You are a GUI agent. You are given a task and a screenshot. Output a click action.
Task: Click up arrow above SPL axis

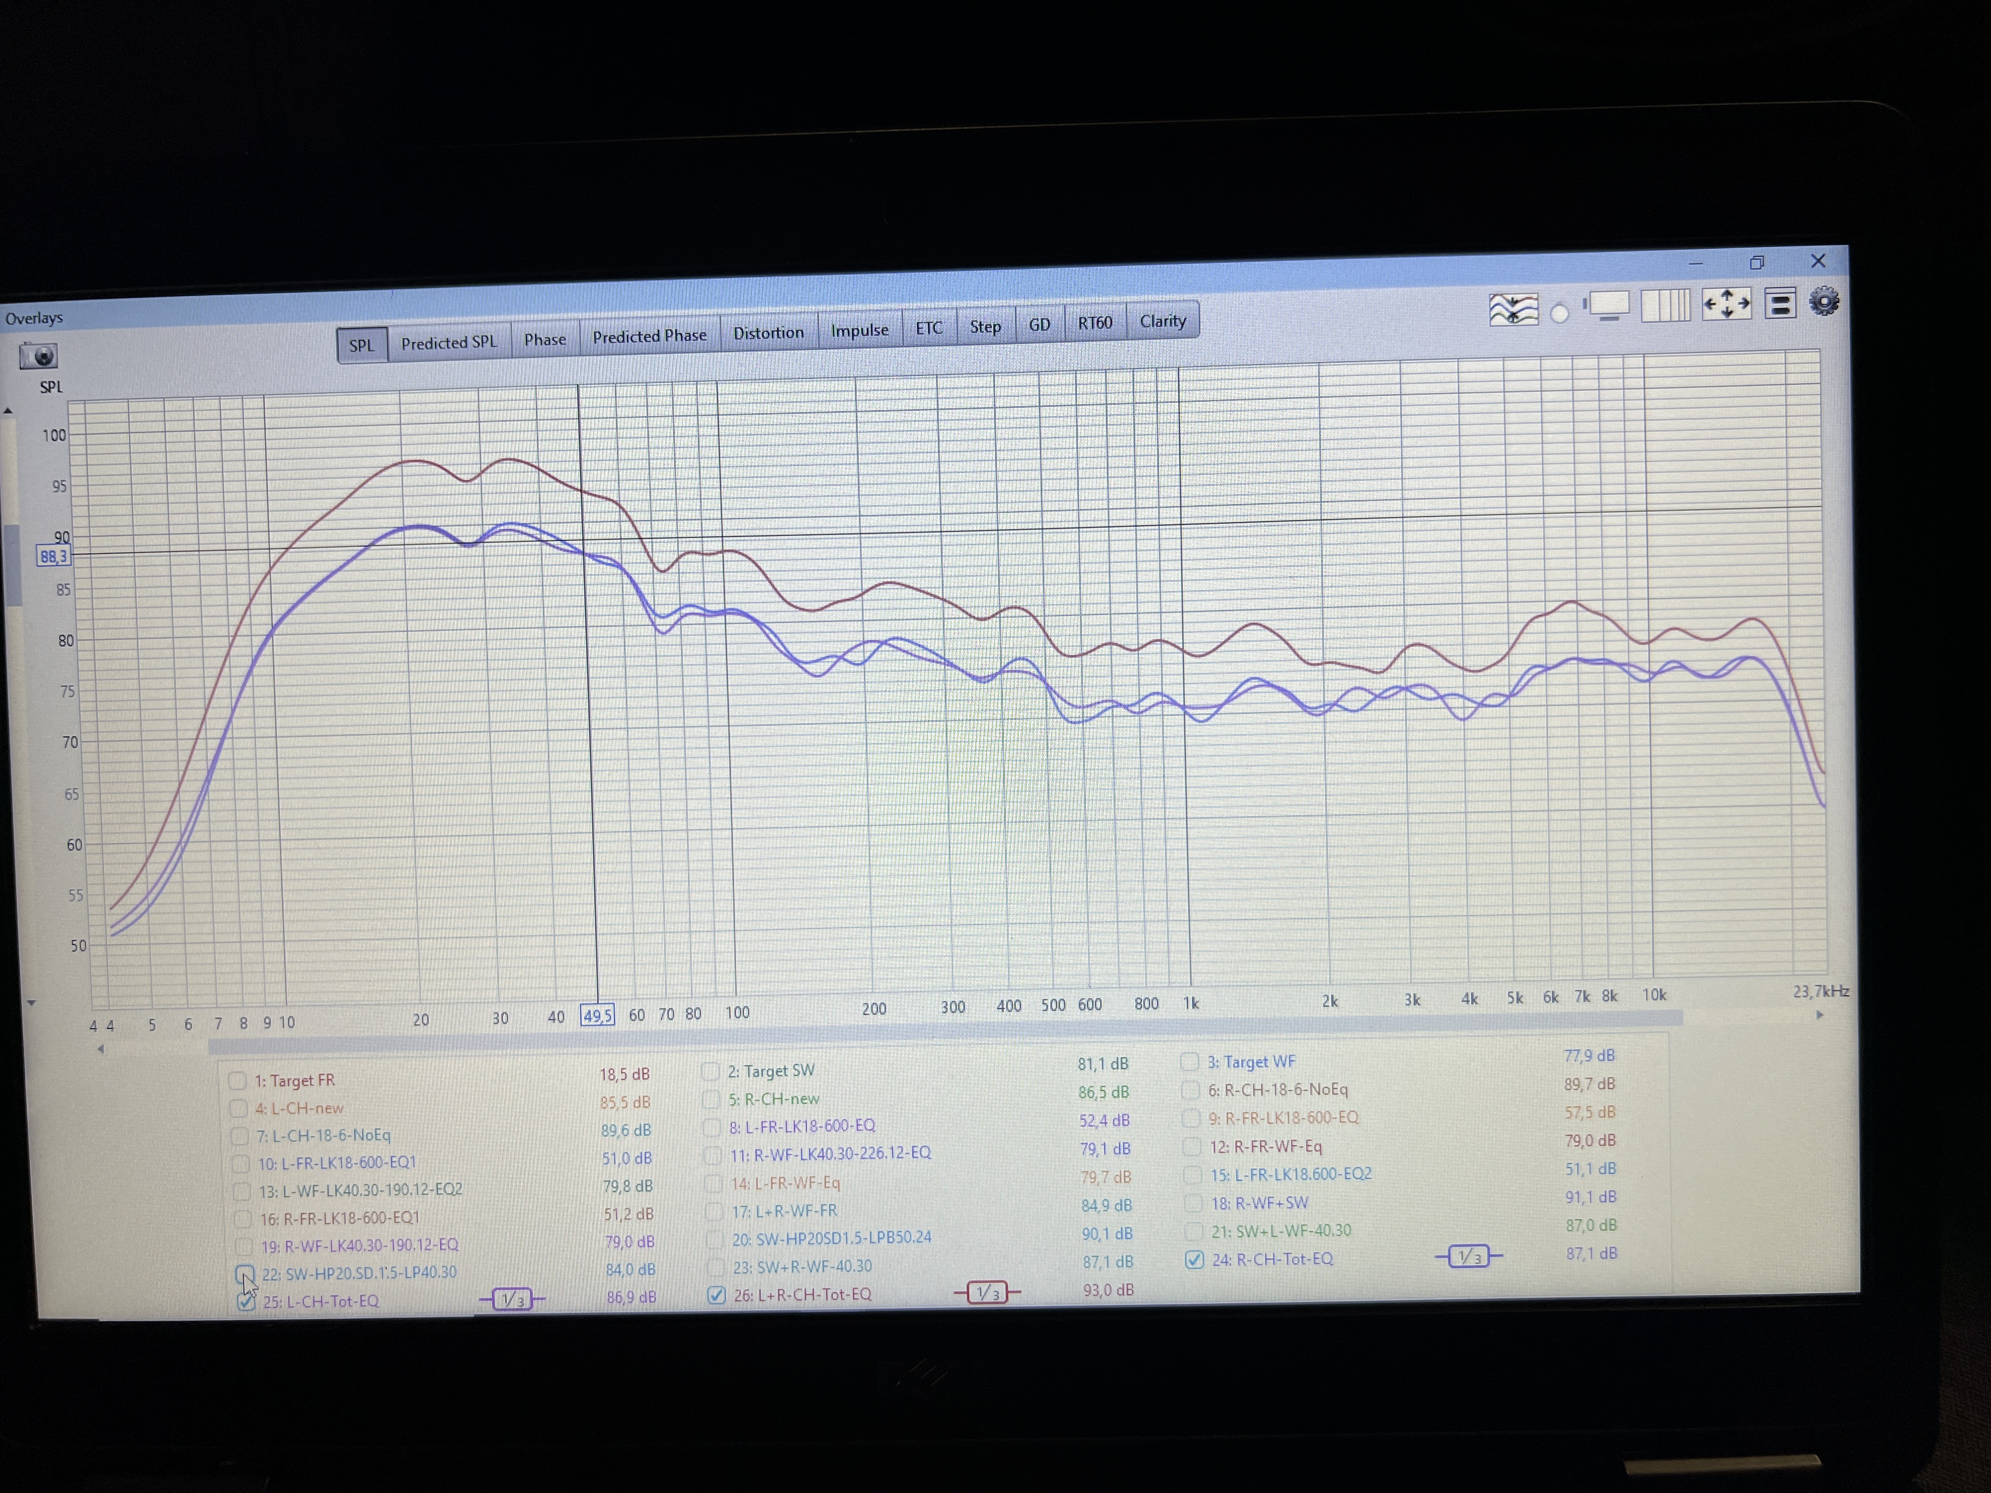[x=8, y=410]
